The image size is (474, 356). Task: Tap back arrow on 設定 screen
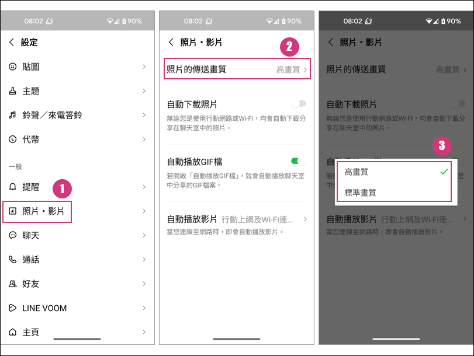[x=12, y=42]
